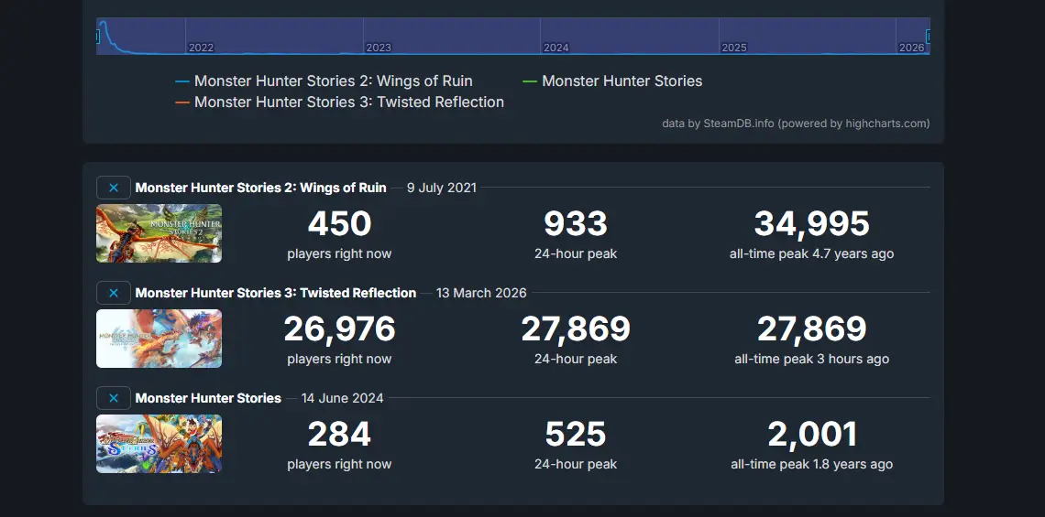Click the 2026 marker in the navigator

[911, 48]
